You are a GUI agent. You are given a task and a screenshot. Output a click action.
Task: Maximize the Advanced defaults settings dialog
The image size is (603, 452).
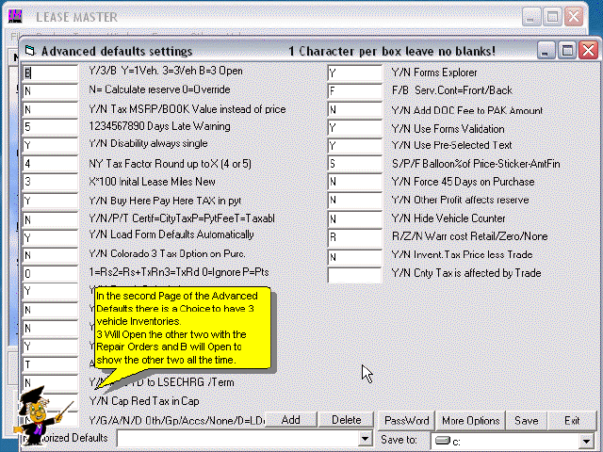click(x=566, y=50)
